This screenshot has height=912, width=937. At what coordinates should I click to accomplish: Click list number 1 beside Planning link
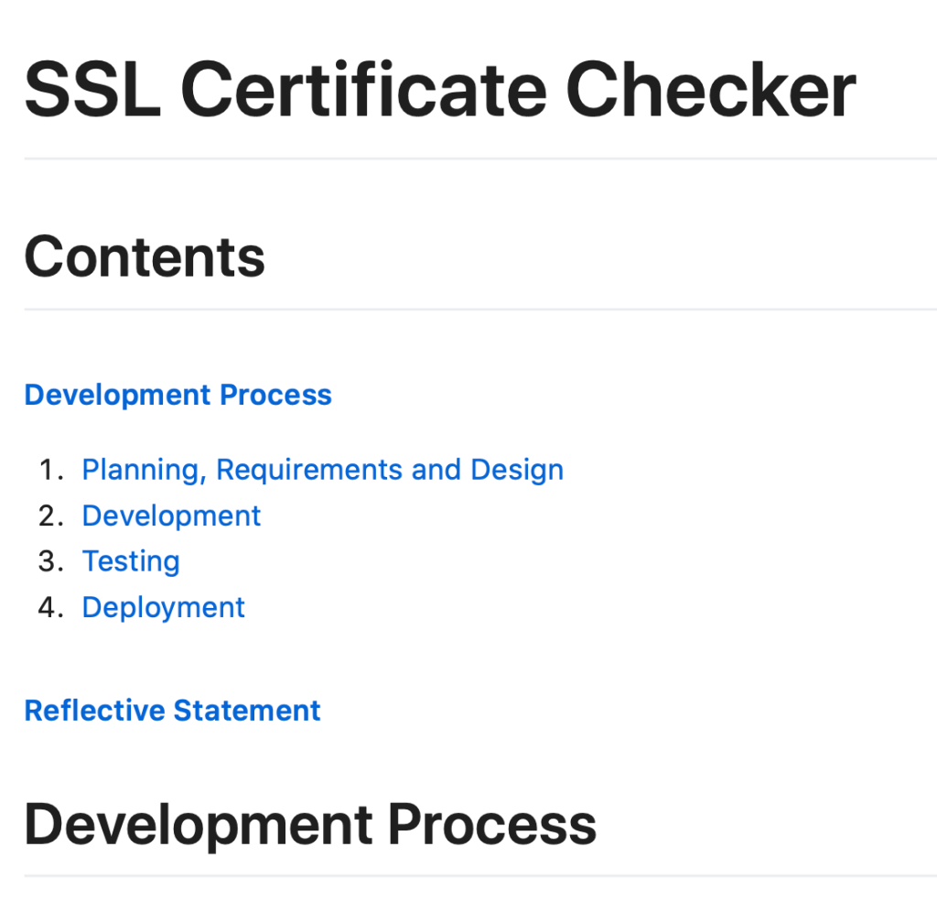tap(50, 470)
